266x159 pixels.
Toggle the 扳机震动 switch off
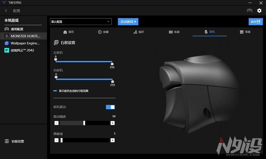click(110, 107)
